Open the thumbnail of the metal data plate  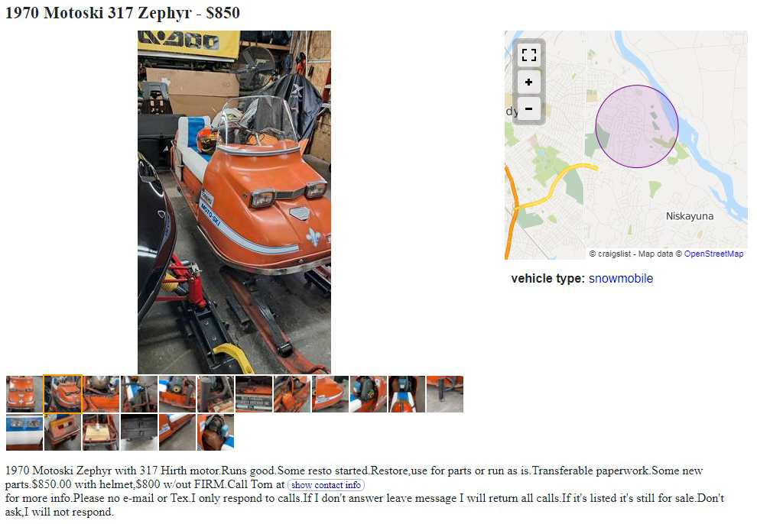click(x=254, y=394)
